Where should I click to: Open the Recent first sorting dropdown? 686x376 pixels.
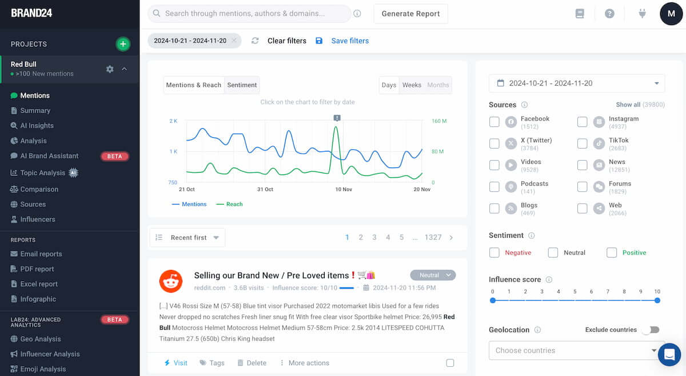(187, 237)
